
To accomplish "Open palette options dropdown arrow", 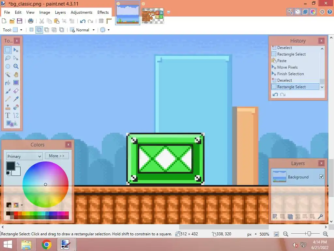I will click(x=22, y=205).
